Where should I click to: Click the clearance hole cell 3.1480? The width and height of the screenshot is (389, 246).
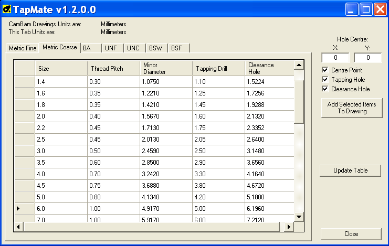pyautogui.click(x=269, y=151)
